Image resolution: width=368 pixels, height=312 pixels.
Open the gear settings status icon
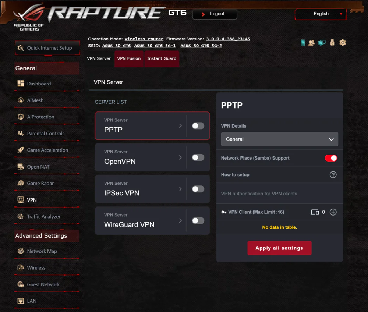[x=342, y=43]
